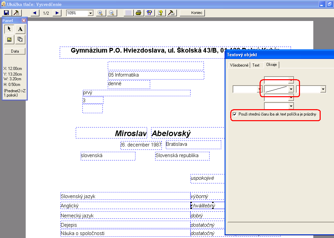Select the 'Náuka o spoločnosti' subject row
Screen dimensions: 334x238
[x=125, y=233]
